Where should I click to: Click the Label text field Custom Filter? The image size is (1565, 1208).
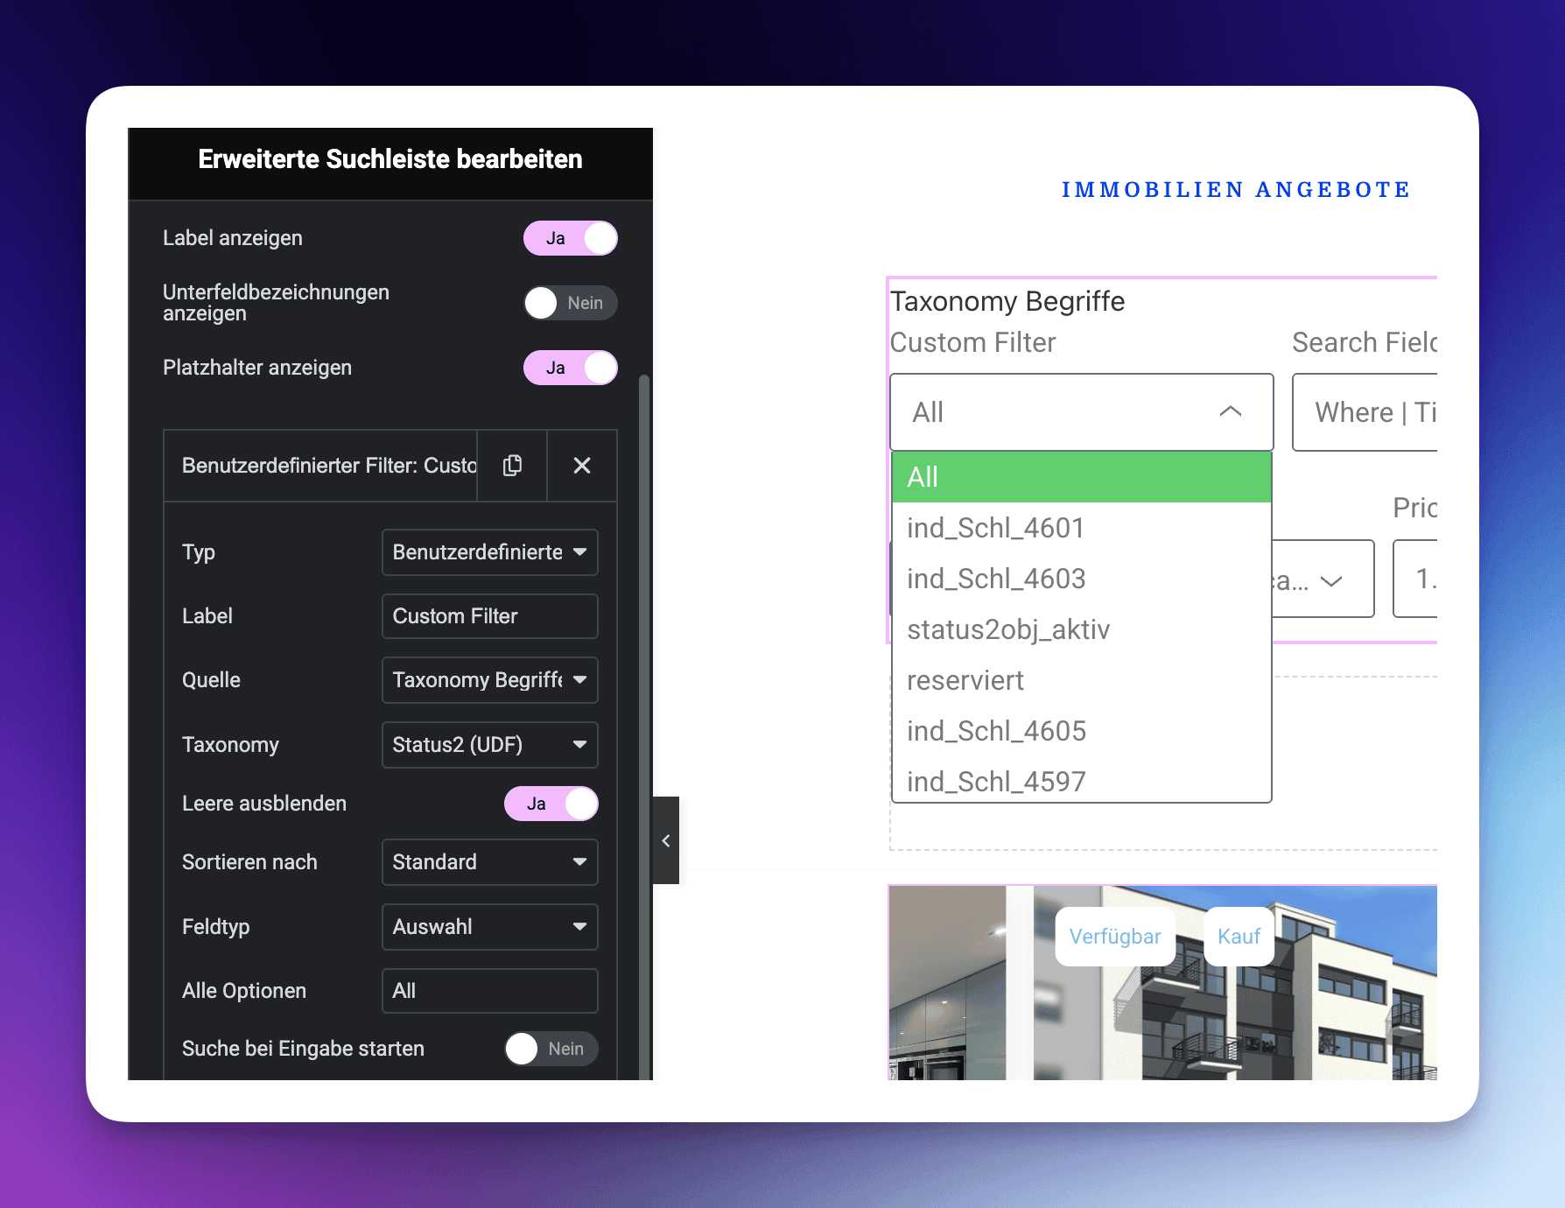(489, 616)
